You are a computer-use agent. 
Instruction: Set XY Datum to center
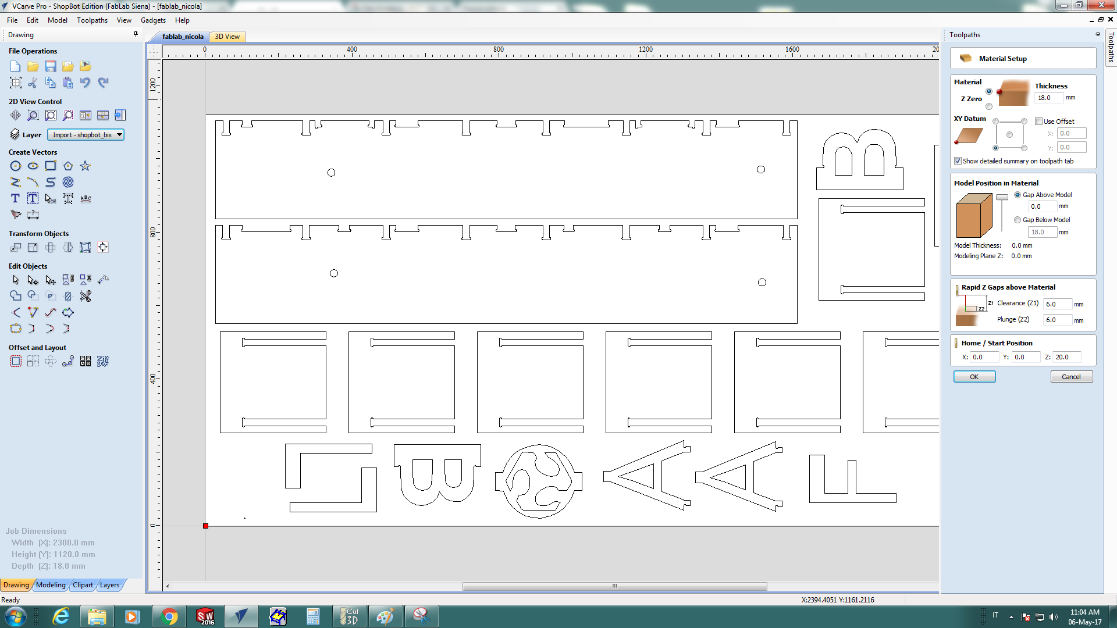(x=1010, y=135)
